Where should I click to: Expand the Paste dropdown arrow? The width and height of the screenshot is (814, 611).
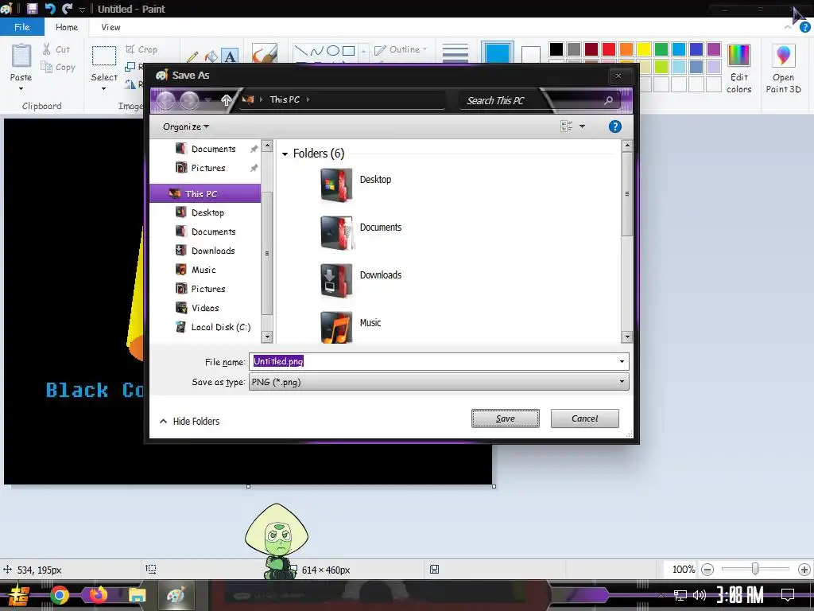pos(21,89)
